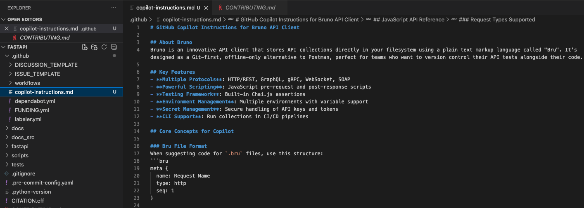Screen dimensions: 584x208
Task: Collapse all folders in explorer
Action: (114, 47)
